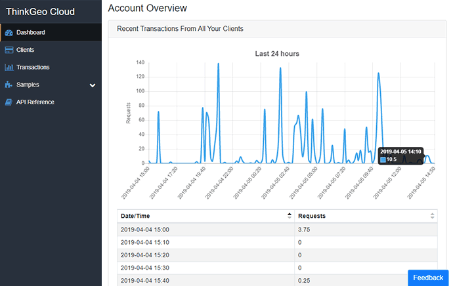
Task: Sort table by Date/Time column arrows
Action: point(290,216)
